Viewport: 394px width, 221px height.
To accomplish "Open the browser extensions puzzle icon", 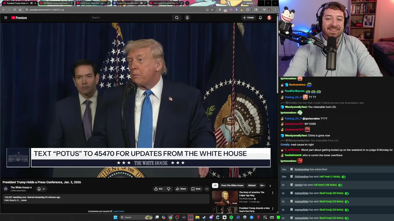I will [247, 10].
